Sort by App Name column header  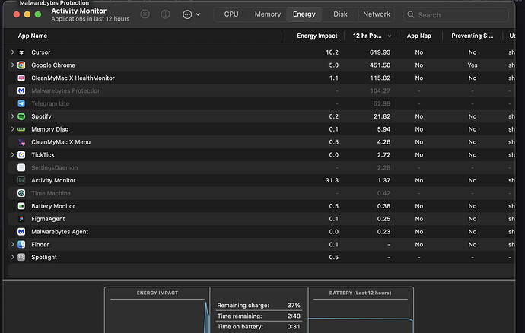33,36
